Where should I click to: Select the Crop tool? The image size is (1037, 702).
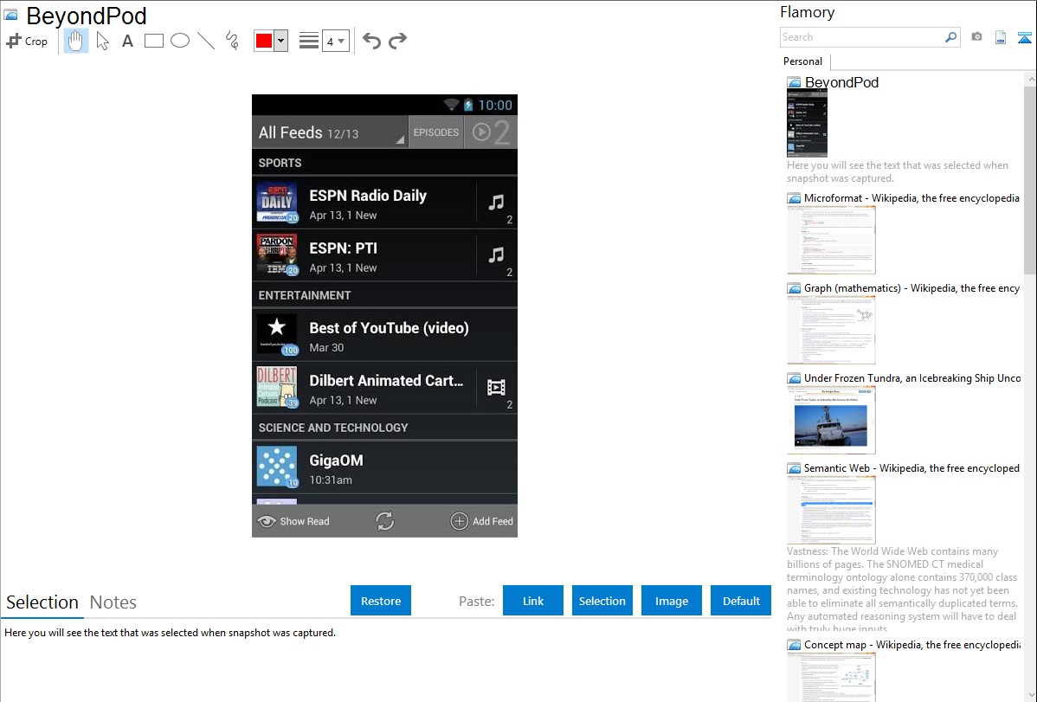pos(27,41)
